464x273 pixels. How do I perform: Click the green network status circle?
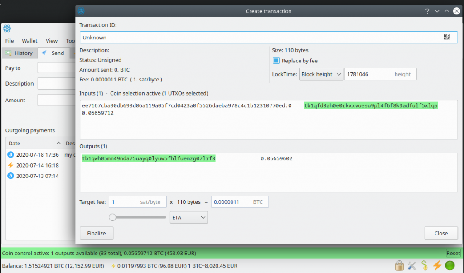coord(450,266)
